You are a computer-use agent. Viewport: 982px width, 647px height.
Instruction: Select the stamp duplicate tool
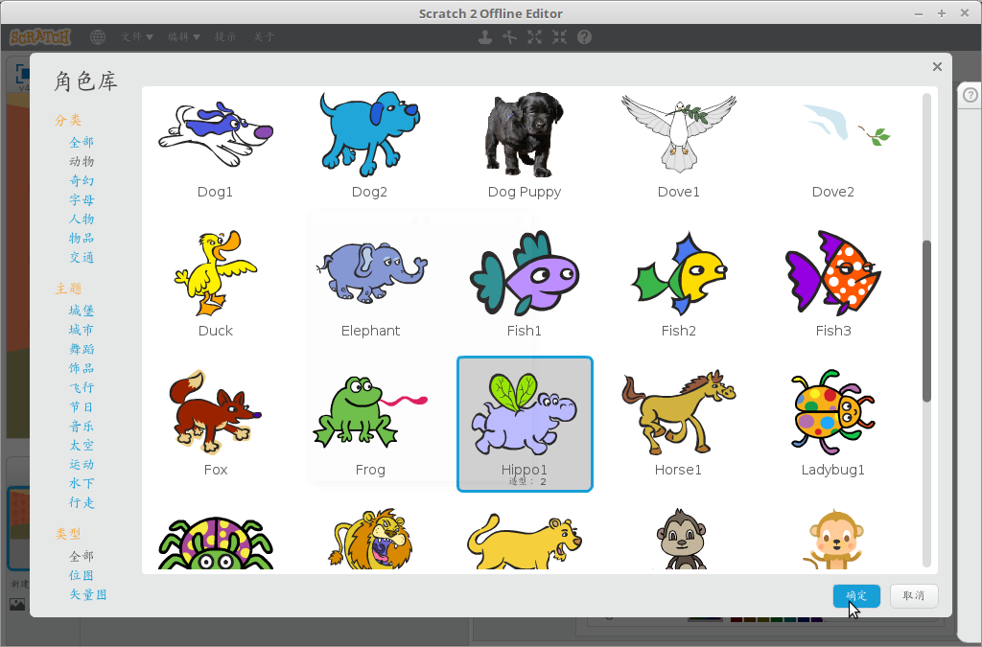484,37
